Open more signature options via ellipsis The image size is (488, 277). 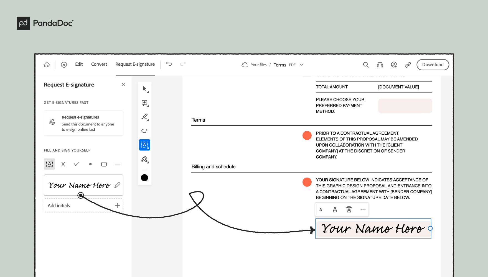tap(363, 209)
